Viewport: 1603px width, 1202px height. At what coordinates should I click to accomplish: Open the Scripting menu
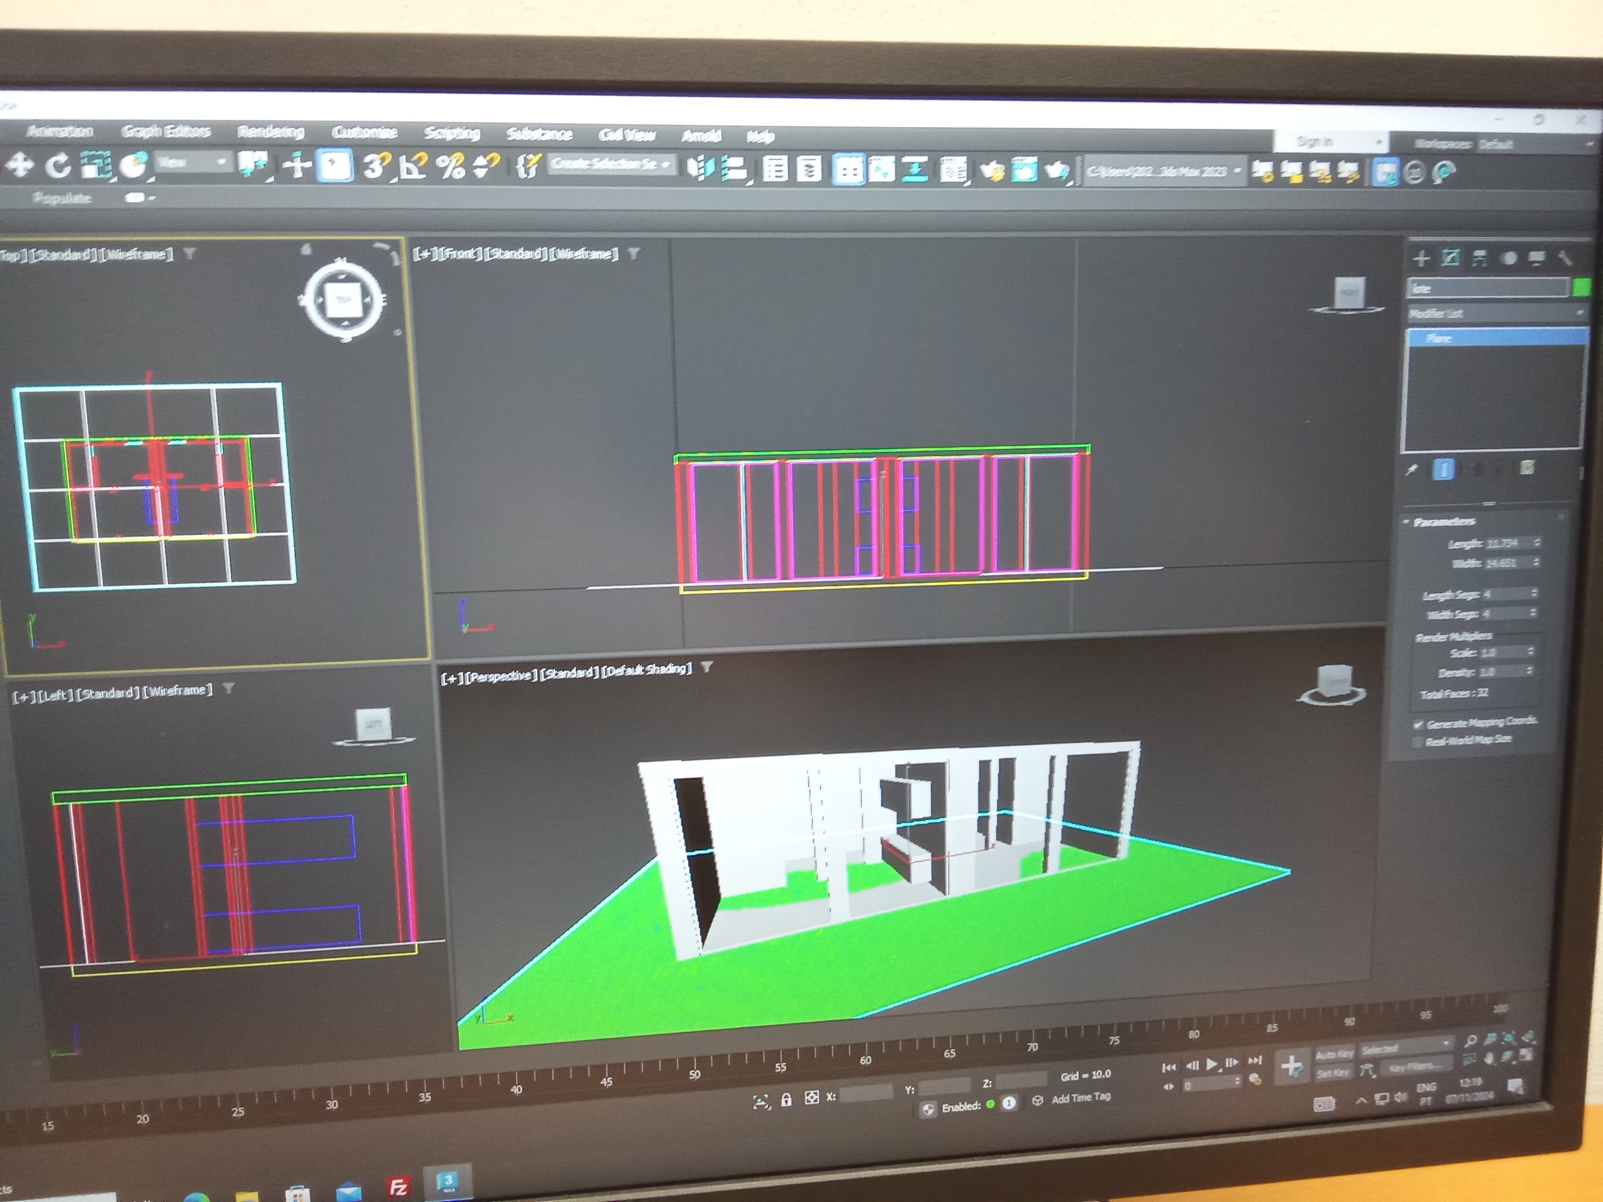point(452,134)
